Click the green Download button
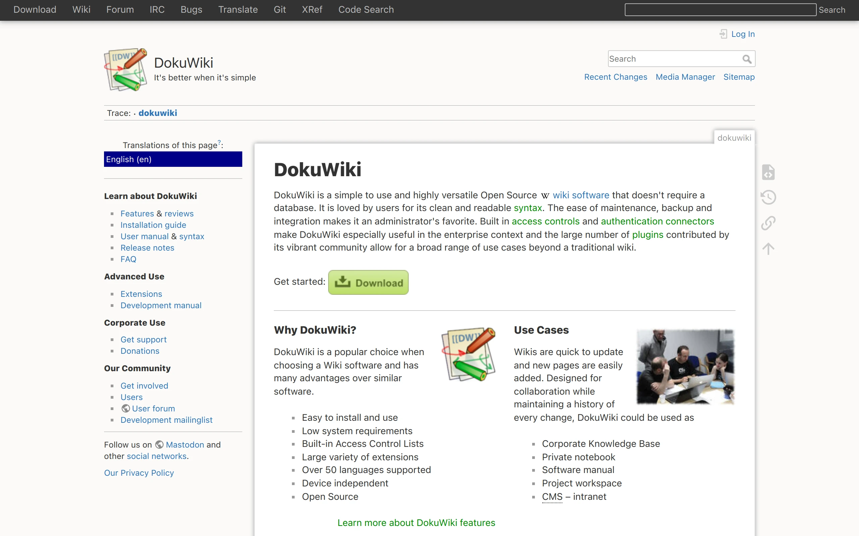Screen dimensions: 859x536 coord(368,282)
